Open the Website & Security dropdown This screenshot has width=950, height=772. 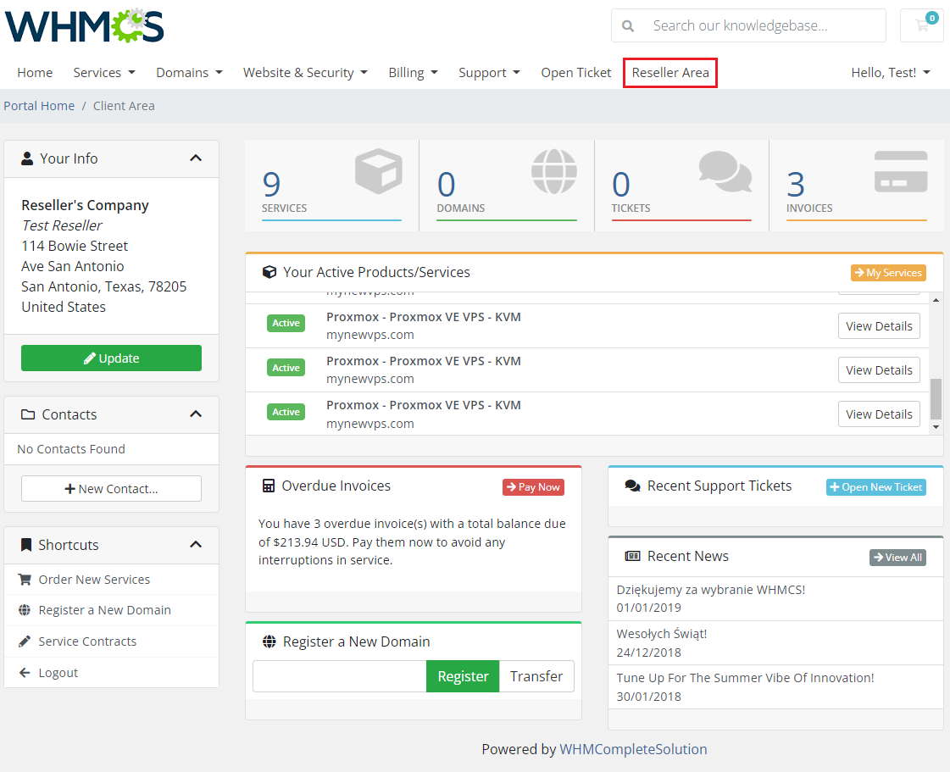305,73
